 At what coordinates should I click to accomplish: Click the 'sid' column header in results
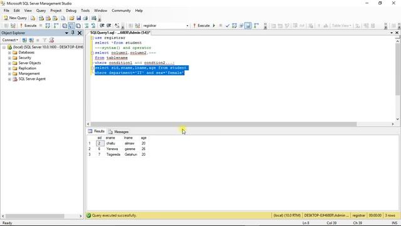click(x=100, y=138)
